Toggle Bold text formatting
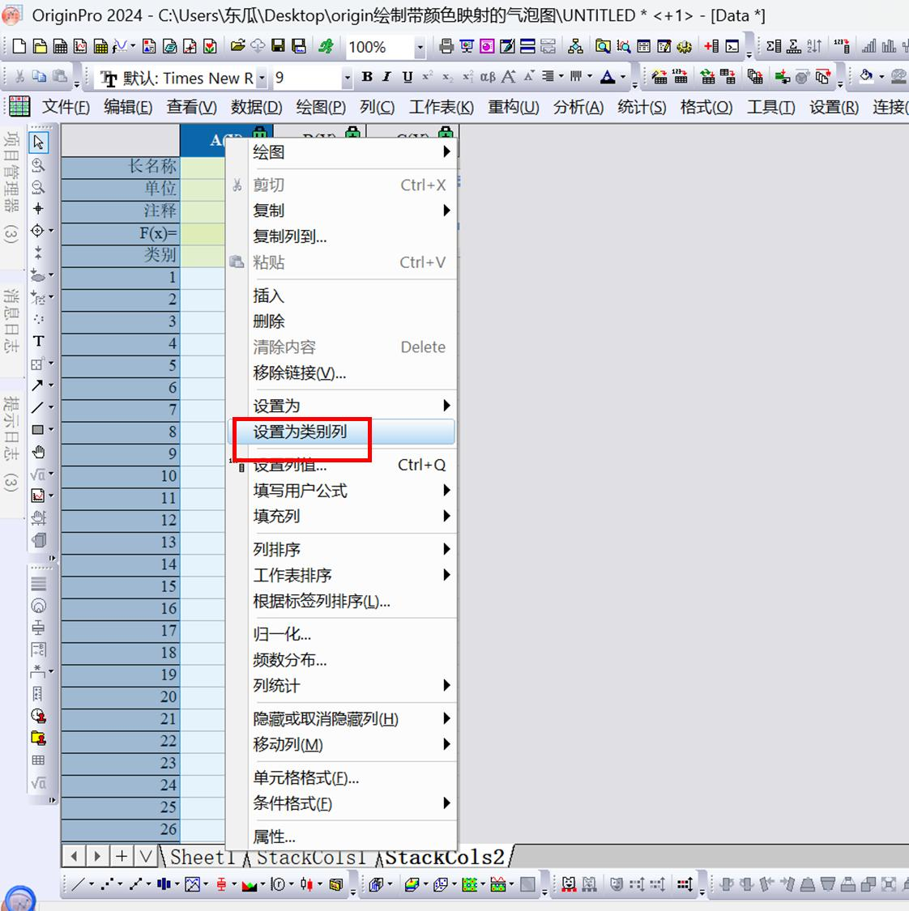Image resolution: width=909 pixels, height=911 pixels. tap(367, 77)
